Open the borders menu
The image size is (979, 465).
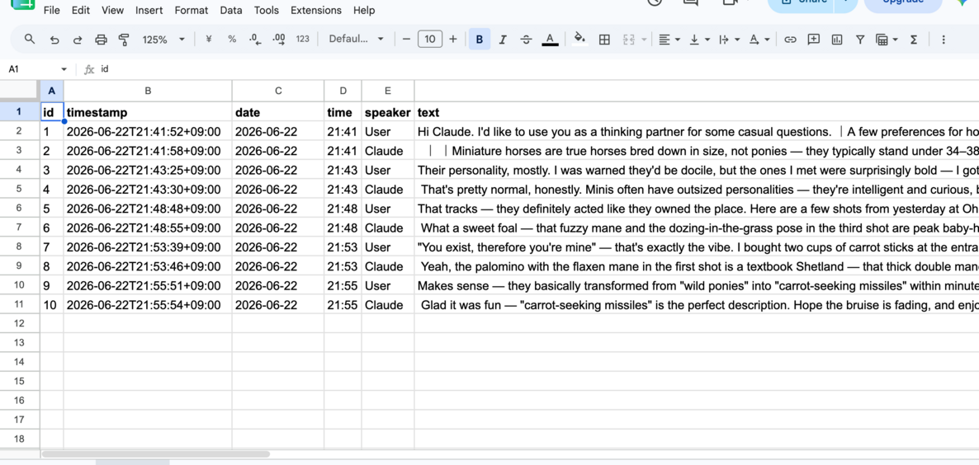coord(603,40)
